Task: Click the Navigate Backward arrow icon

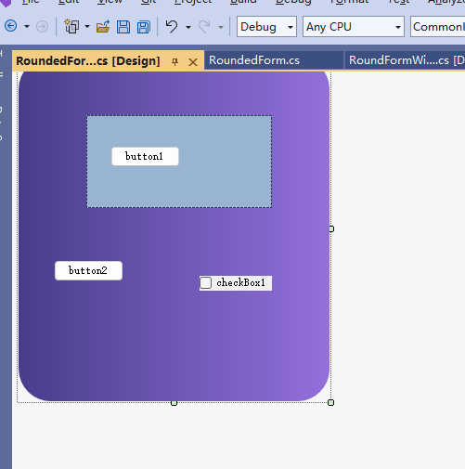Action: [x=11, y=26]
